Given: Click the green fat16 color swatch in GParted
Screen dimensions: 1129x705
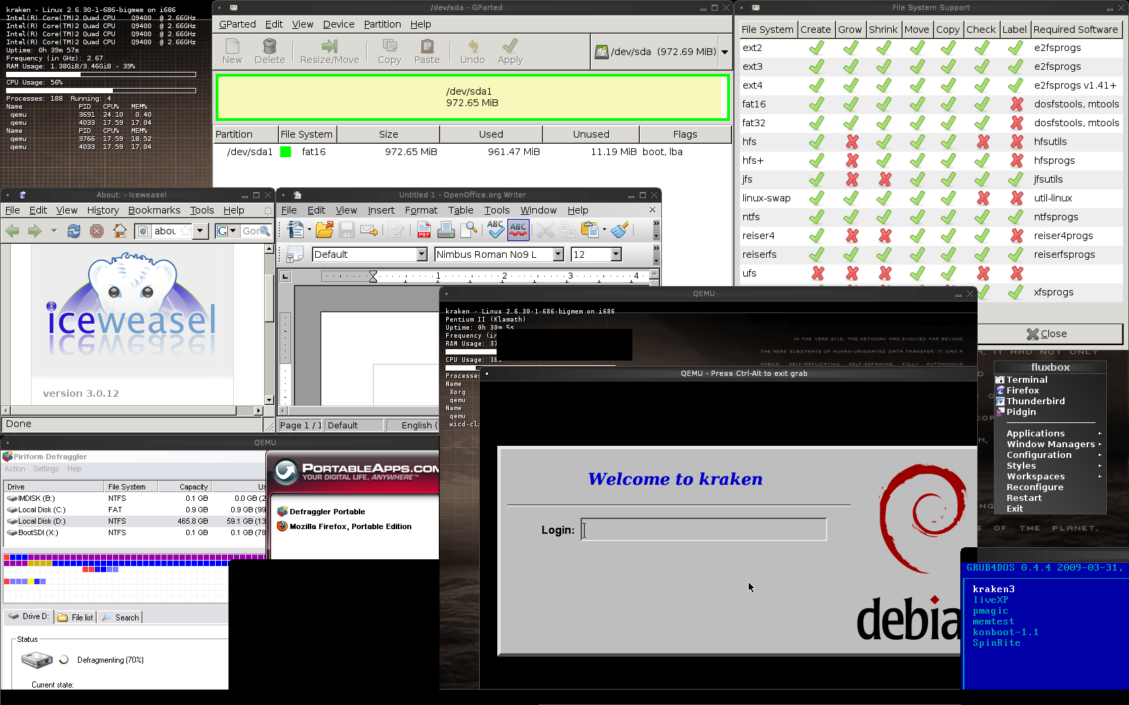Looking at the screenshot, I should pyautogui.click(x=286, y=152).
